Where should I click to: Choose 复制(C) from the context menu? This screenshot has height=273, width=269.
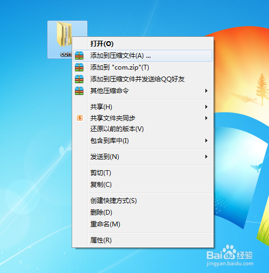pos(143,185)
